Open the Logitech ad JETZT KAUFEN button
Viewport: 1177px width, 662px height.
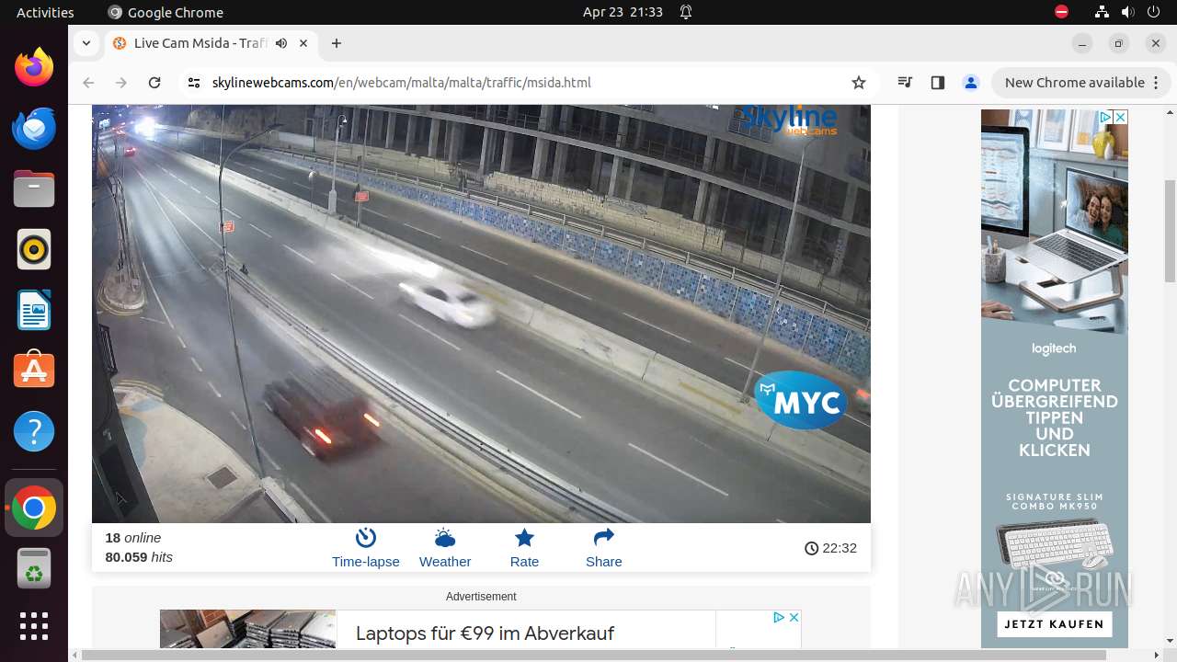point(1054,624)
